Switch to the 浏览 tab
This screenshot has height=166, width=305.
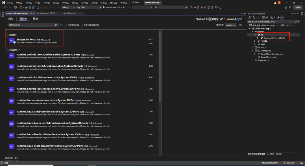[11, 19]
